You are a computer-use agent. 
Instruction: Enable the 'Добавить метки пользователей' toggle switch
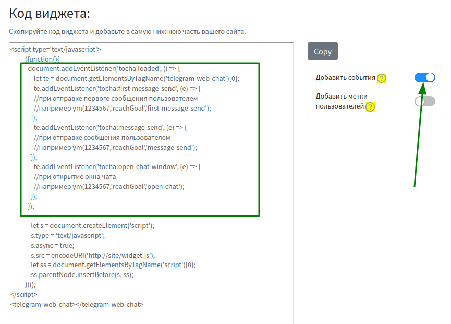tap(424, 101)
